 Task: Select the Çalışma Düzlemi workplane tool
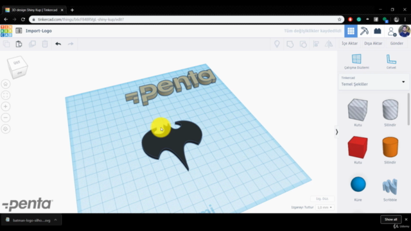[356, 62]
